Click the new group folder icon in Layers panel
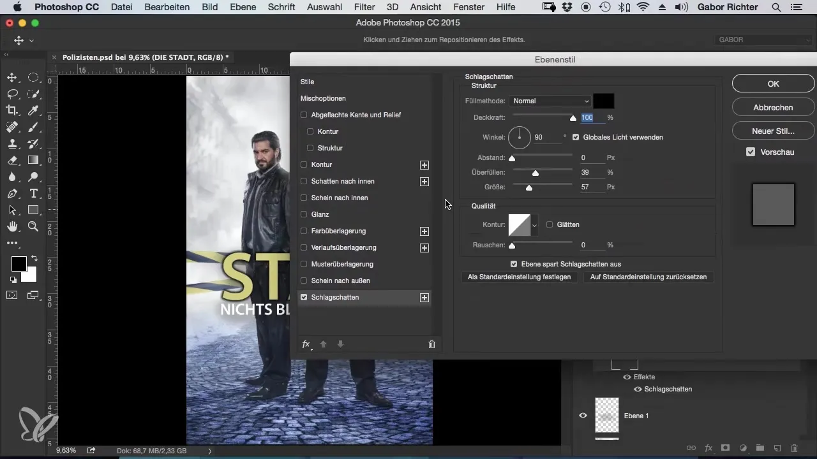Viewport: 817px width, 459px height. tap(760, 448)
